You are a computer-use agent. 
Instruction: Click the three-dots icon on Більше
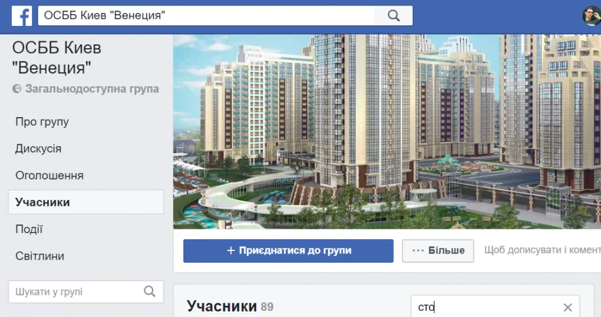coord(418,250)
